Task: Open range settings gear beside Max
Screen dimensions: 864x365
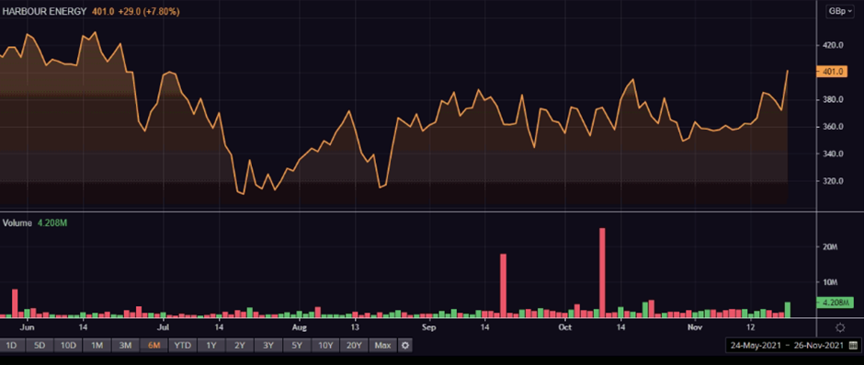Action: click(x=405, y=346)
